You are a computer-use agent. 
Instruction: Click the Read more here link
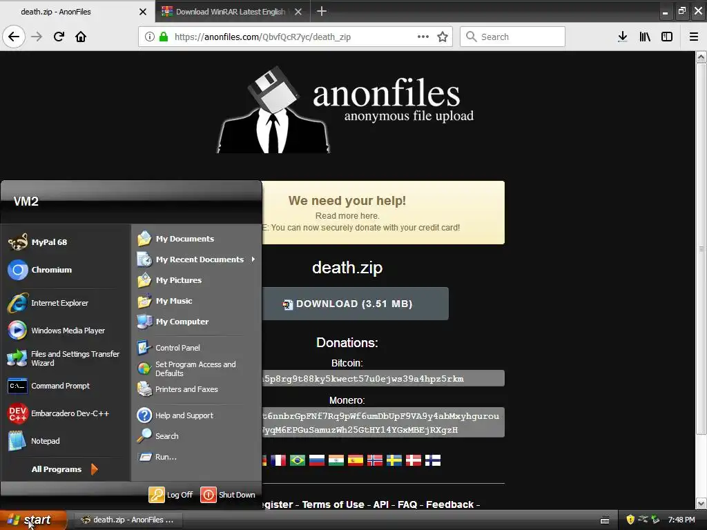click(x=347, y=215)
